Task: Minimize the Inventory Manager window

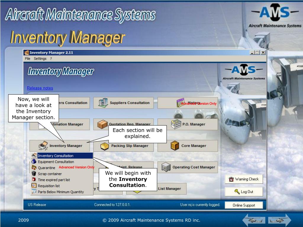Action: point(252,52)
